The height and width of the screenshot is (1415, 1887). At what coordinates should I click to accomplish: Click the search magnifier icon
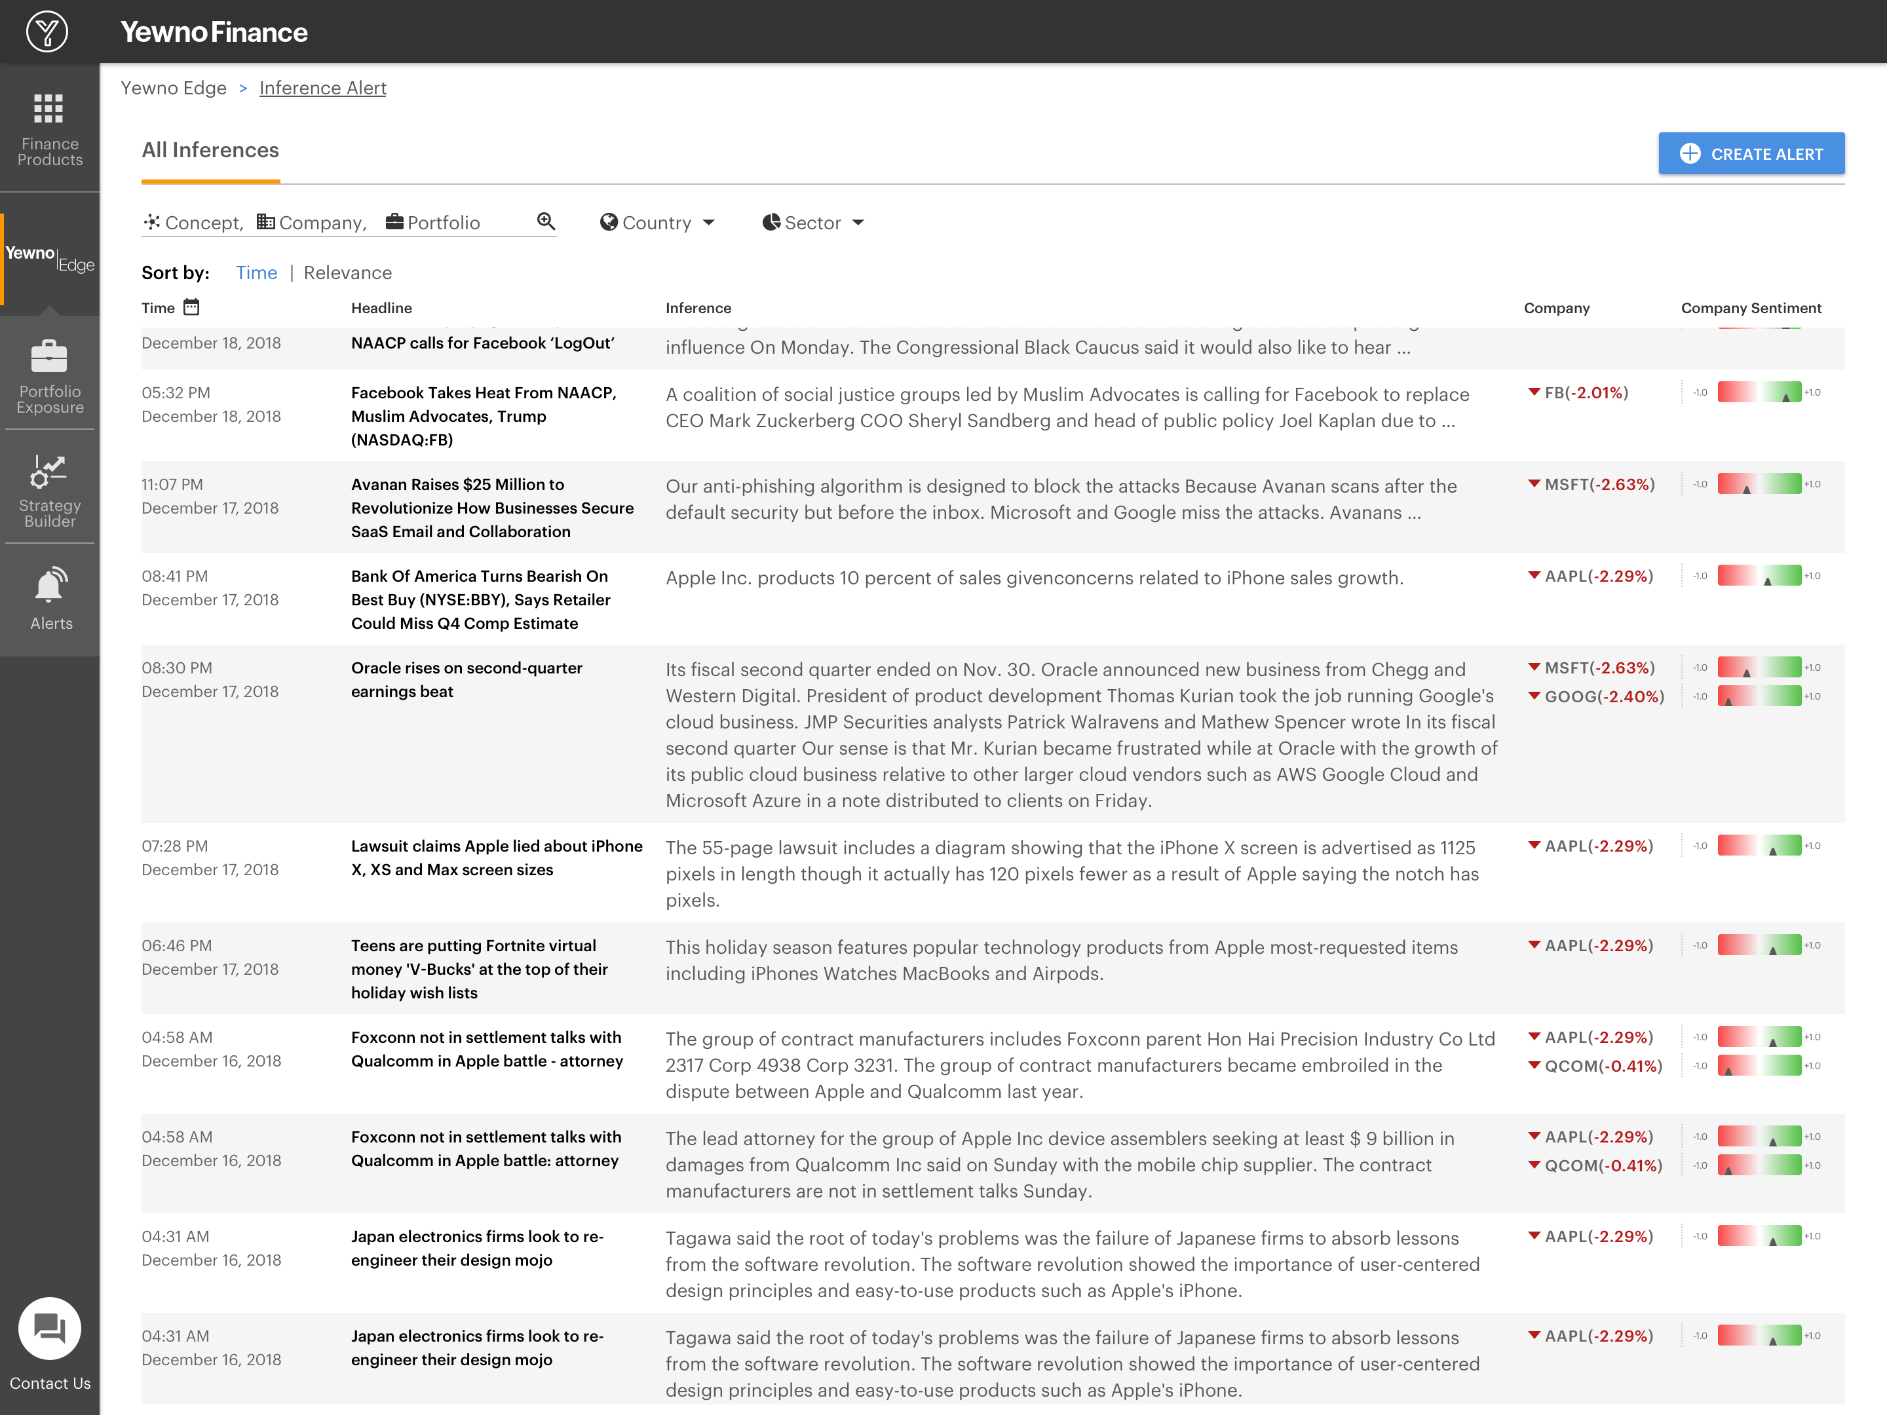pyautogui.click(x=546, y=222)
